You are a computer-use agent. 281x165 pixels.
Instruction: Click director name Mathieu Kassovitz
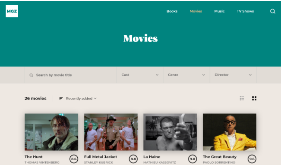160,162
